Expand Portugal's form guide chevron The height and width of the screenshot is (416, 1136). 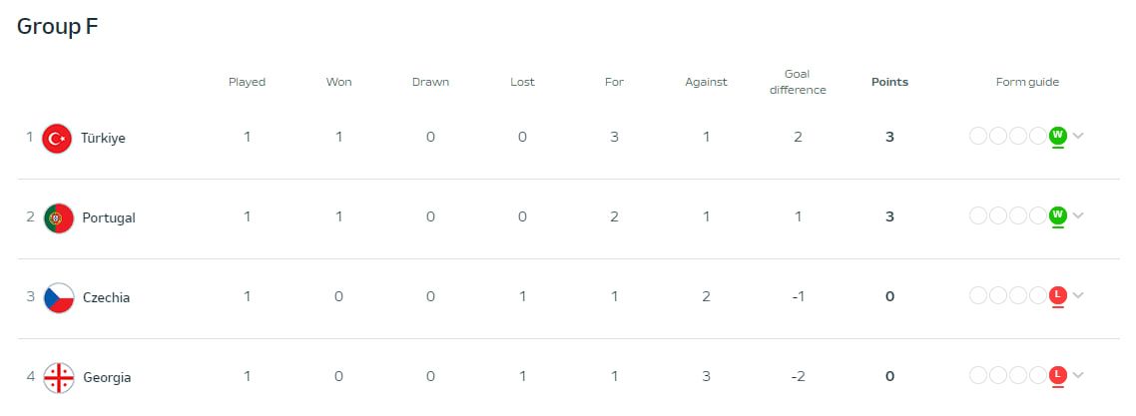(x=1078, y=215)
